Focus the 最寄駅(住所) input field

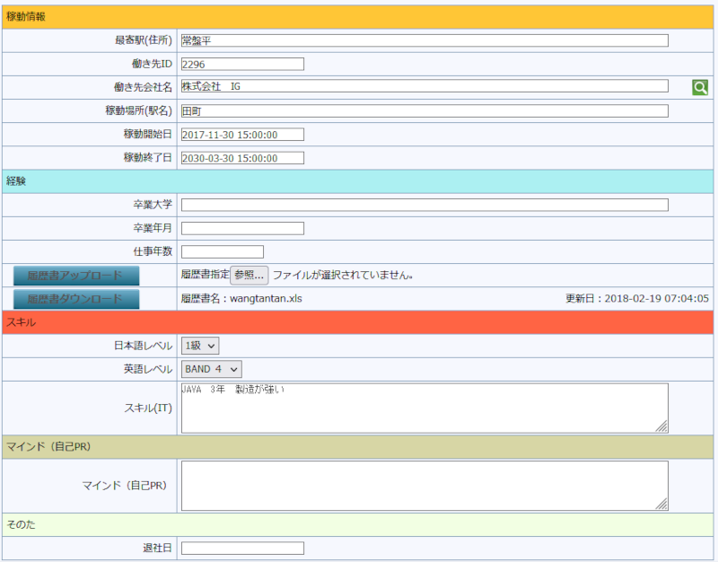(425, 40)
